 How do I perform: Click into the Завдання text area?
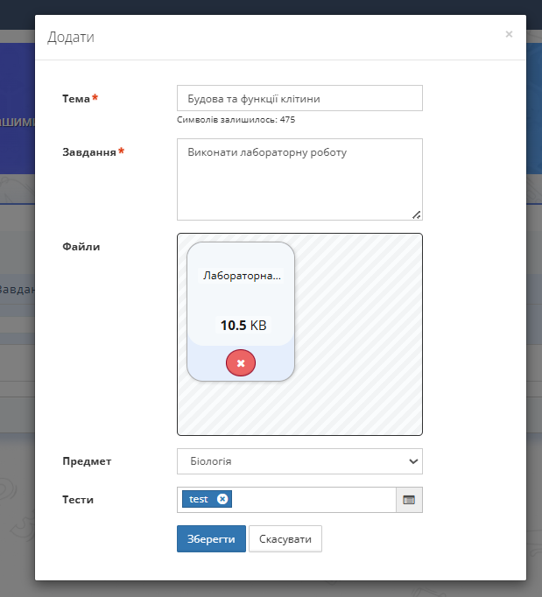click(x=299, y=179)
